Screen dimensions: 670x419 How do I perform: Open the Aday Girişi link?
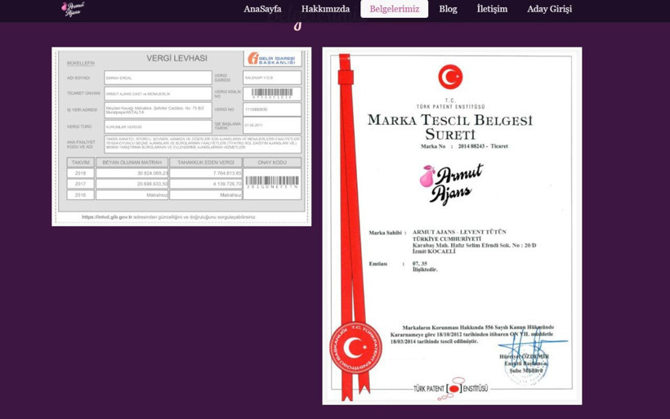pos(550,9)
